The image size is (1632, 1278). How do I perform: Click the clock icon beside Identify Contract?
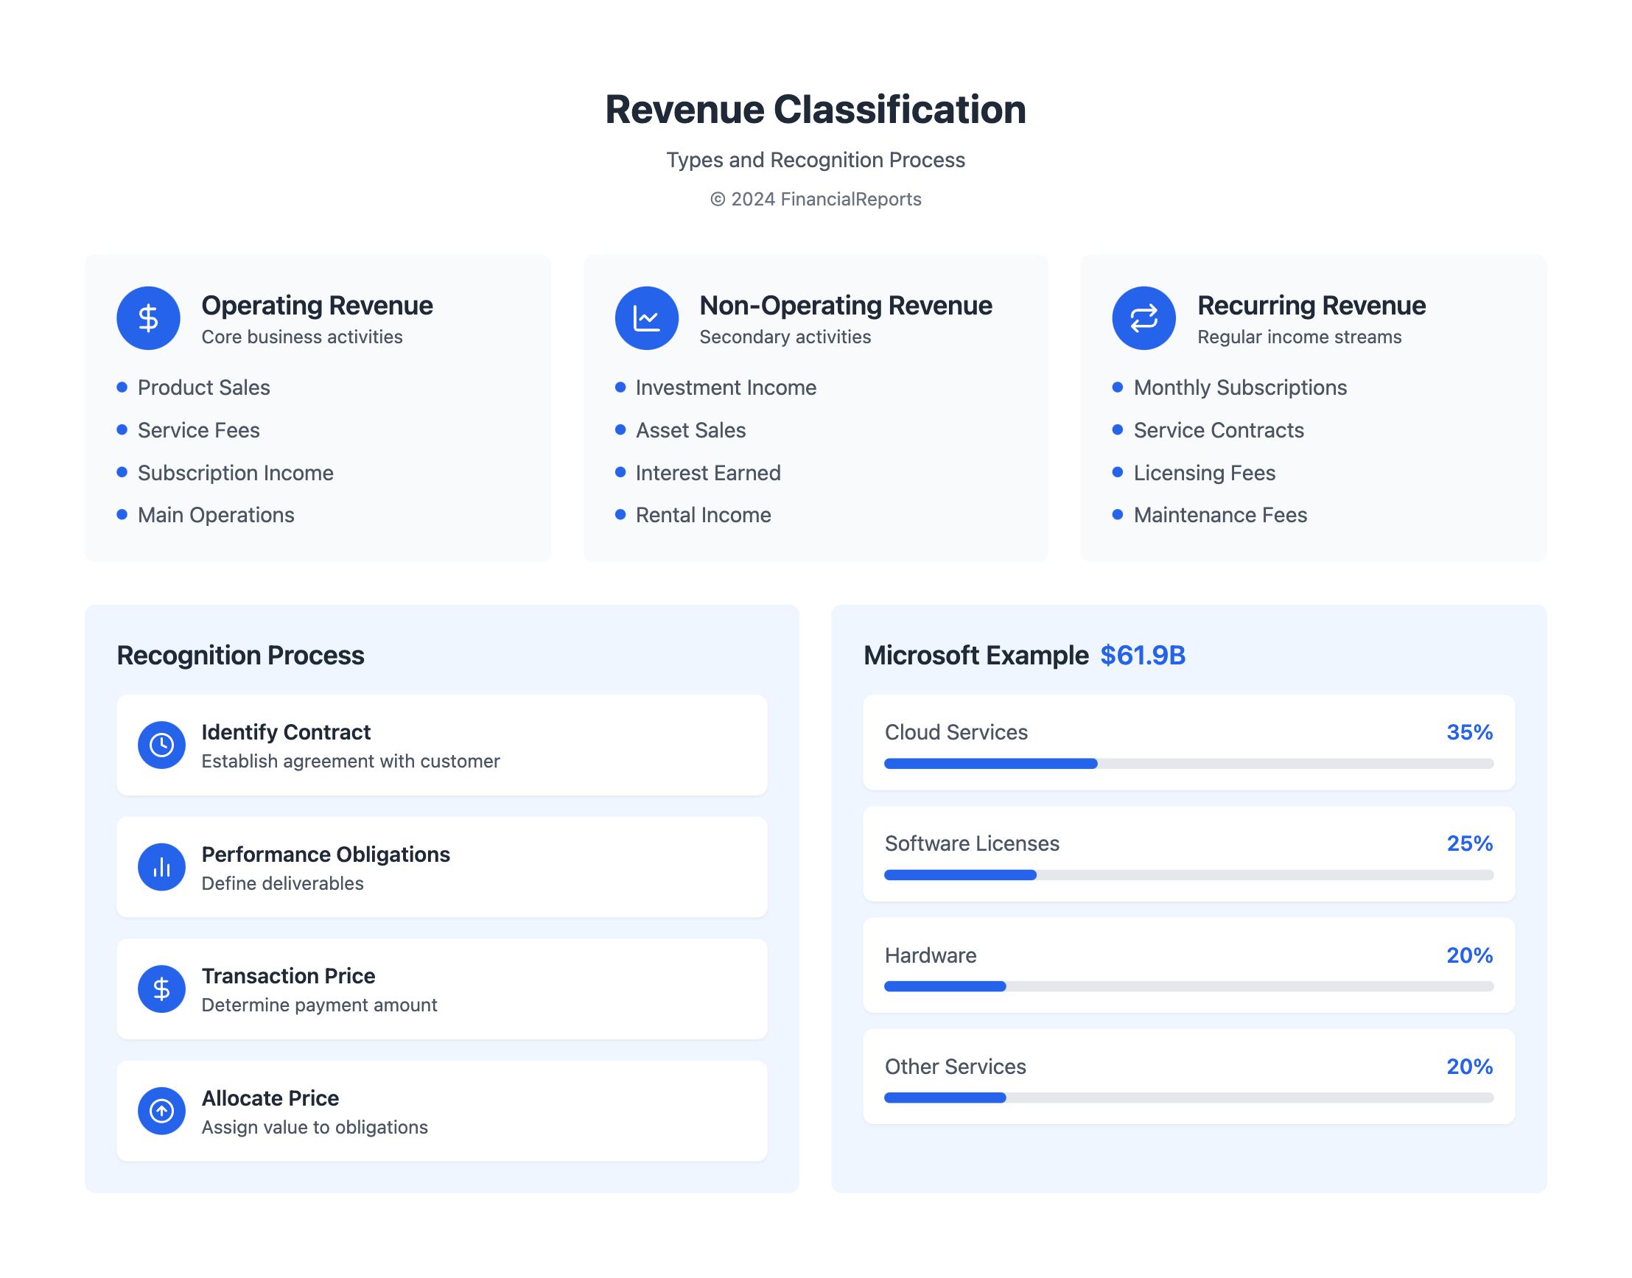pyautogui.click(x=161, y=745)
